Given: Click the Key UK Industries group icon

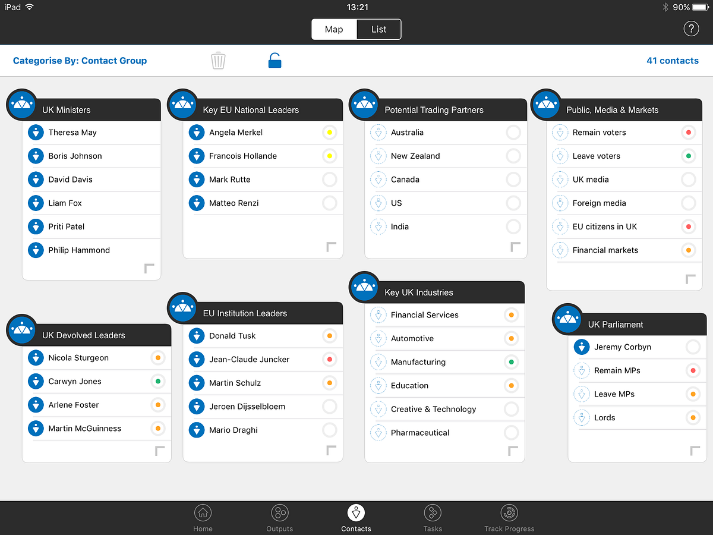Looking at the screenshot, I should [365, 287].
